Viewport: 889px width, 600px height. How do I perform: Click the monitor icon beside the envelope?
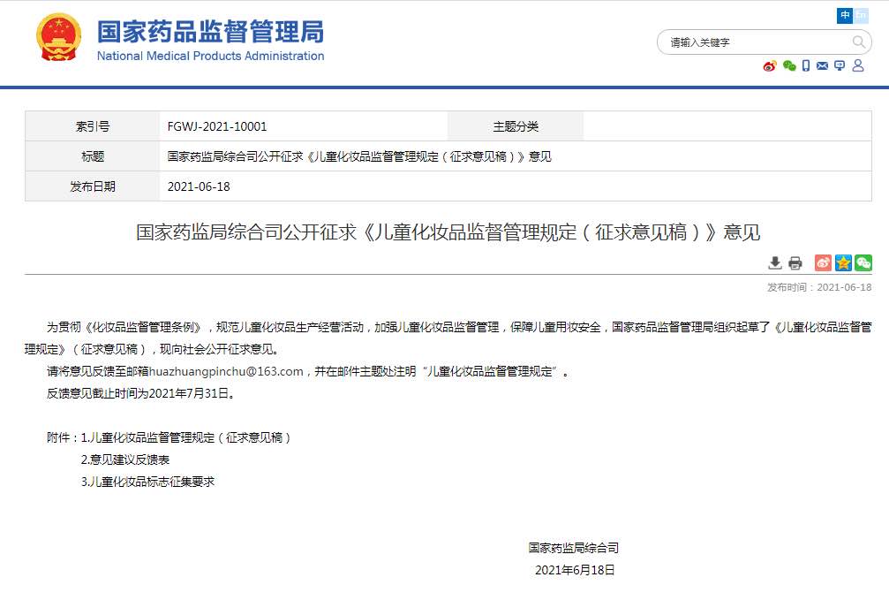coord(840,65)
